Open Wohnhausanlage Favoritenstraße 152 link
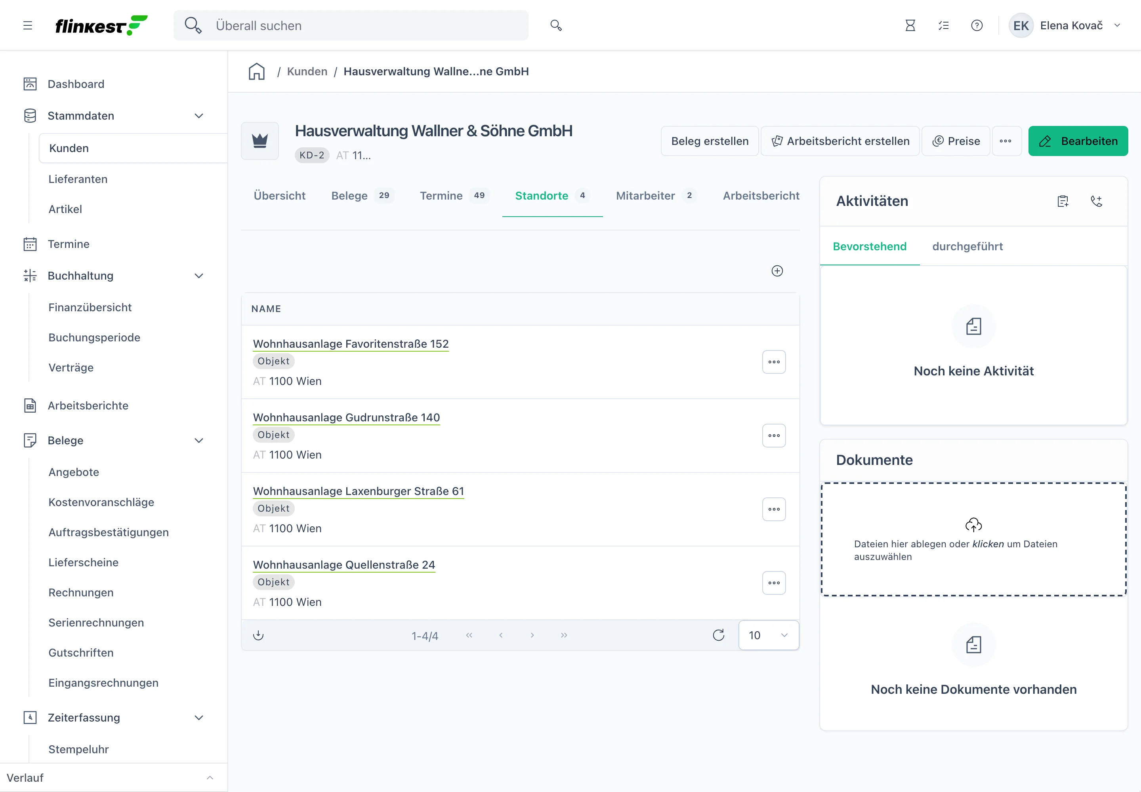The image size is (1141, 792). coord(351,344)
